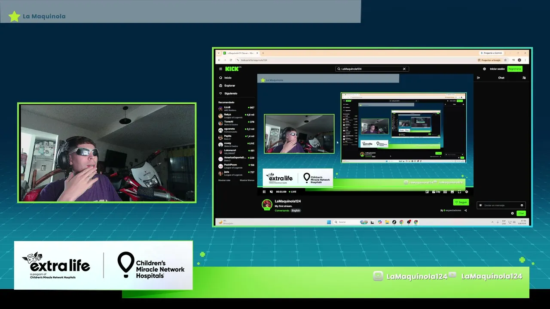Toggle theater mode in player

[452, 192]
